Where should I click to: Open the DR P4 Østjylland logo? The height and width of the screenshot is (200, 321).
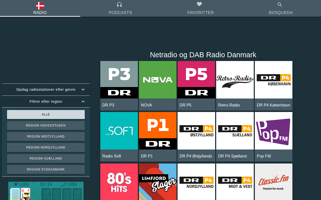(x=196, y=131)
